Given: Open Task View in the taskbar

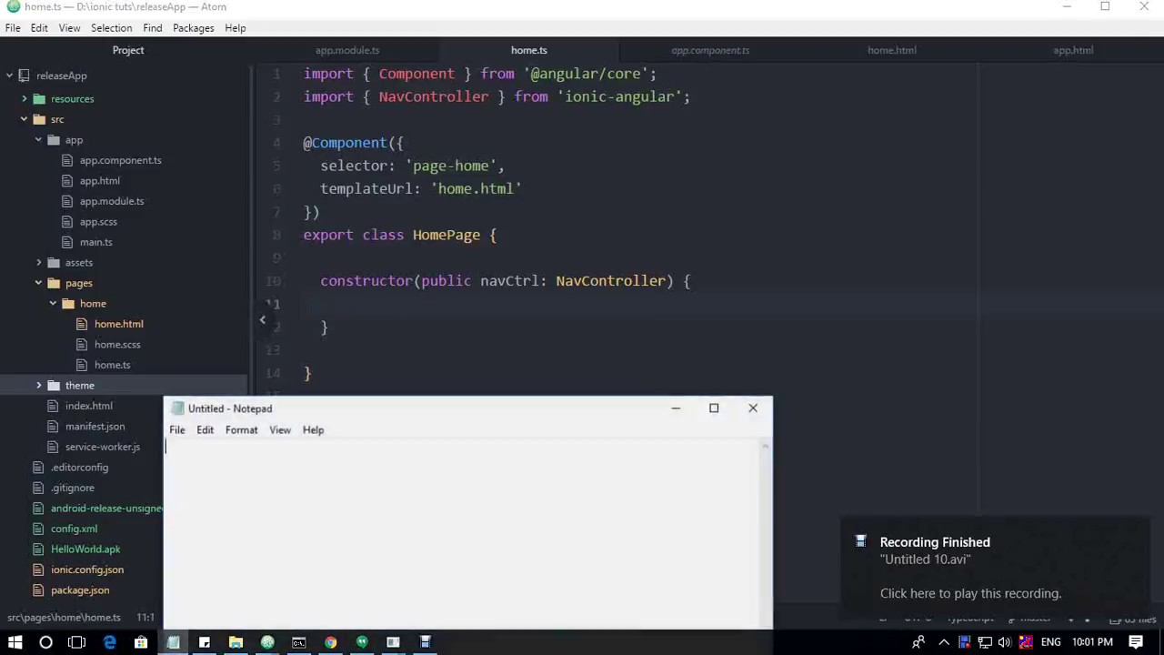Looking at the screenshot, I should click(76, 642).
